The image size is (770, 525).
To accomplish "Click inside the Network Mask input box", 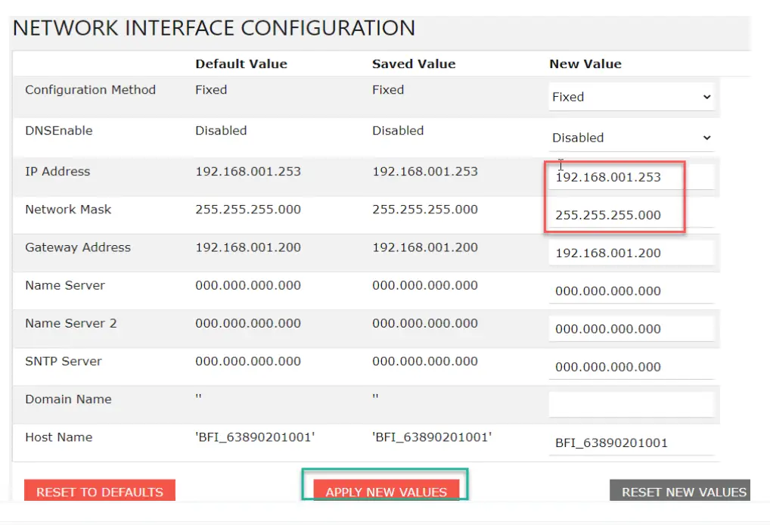I will pos(631,215).
